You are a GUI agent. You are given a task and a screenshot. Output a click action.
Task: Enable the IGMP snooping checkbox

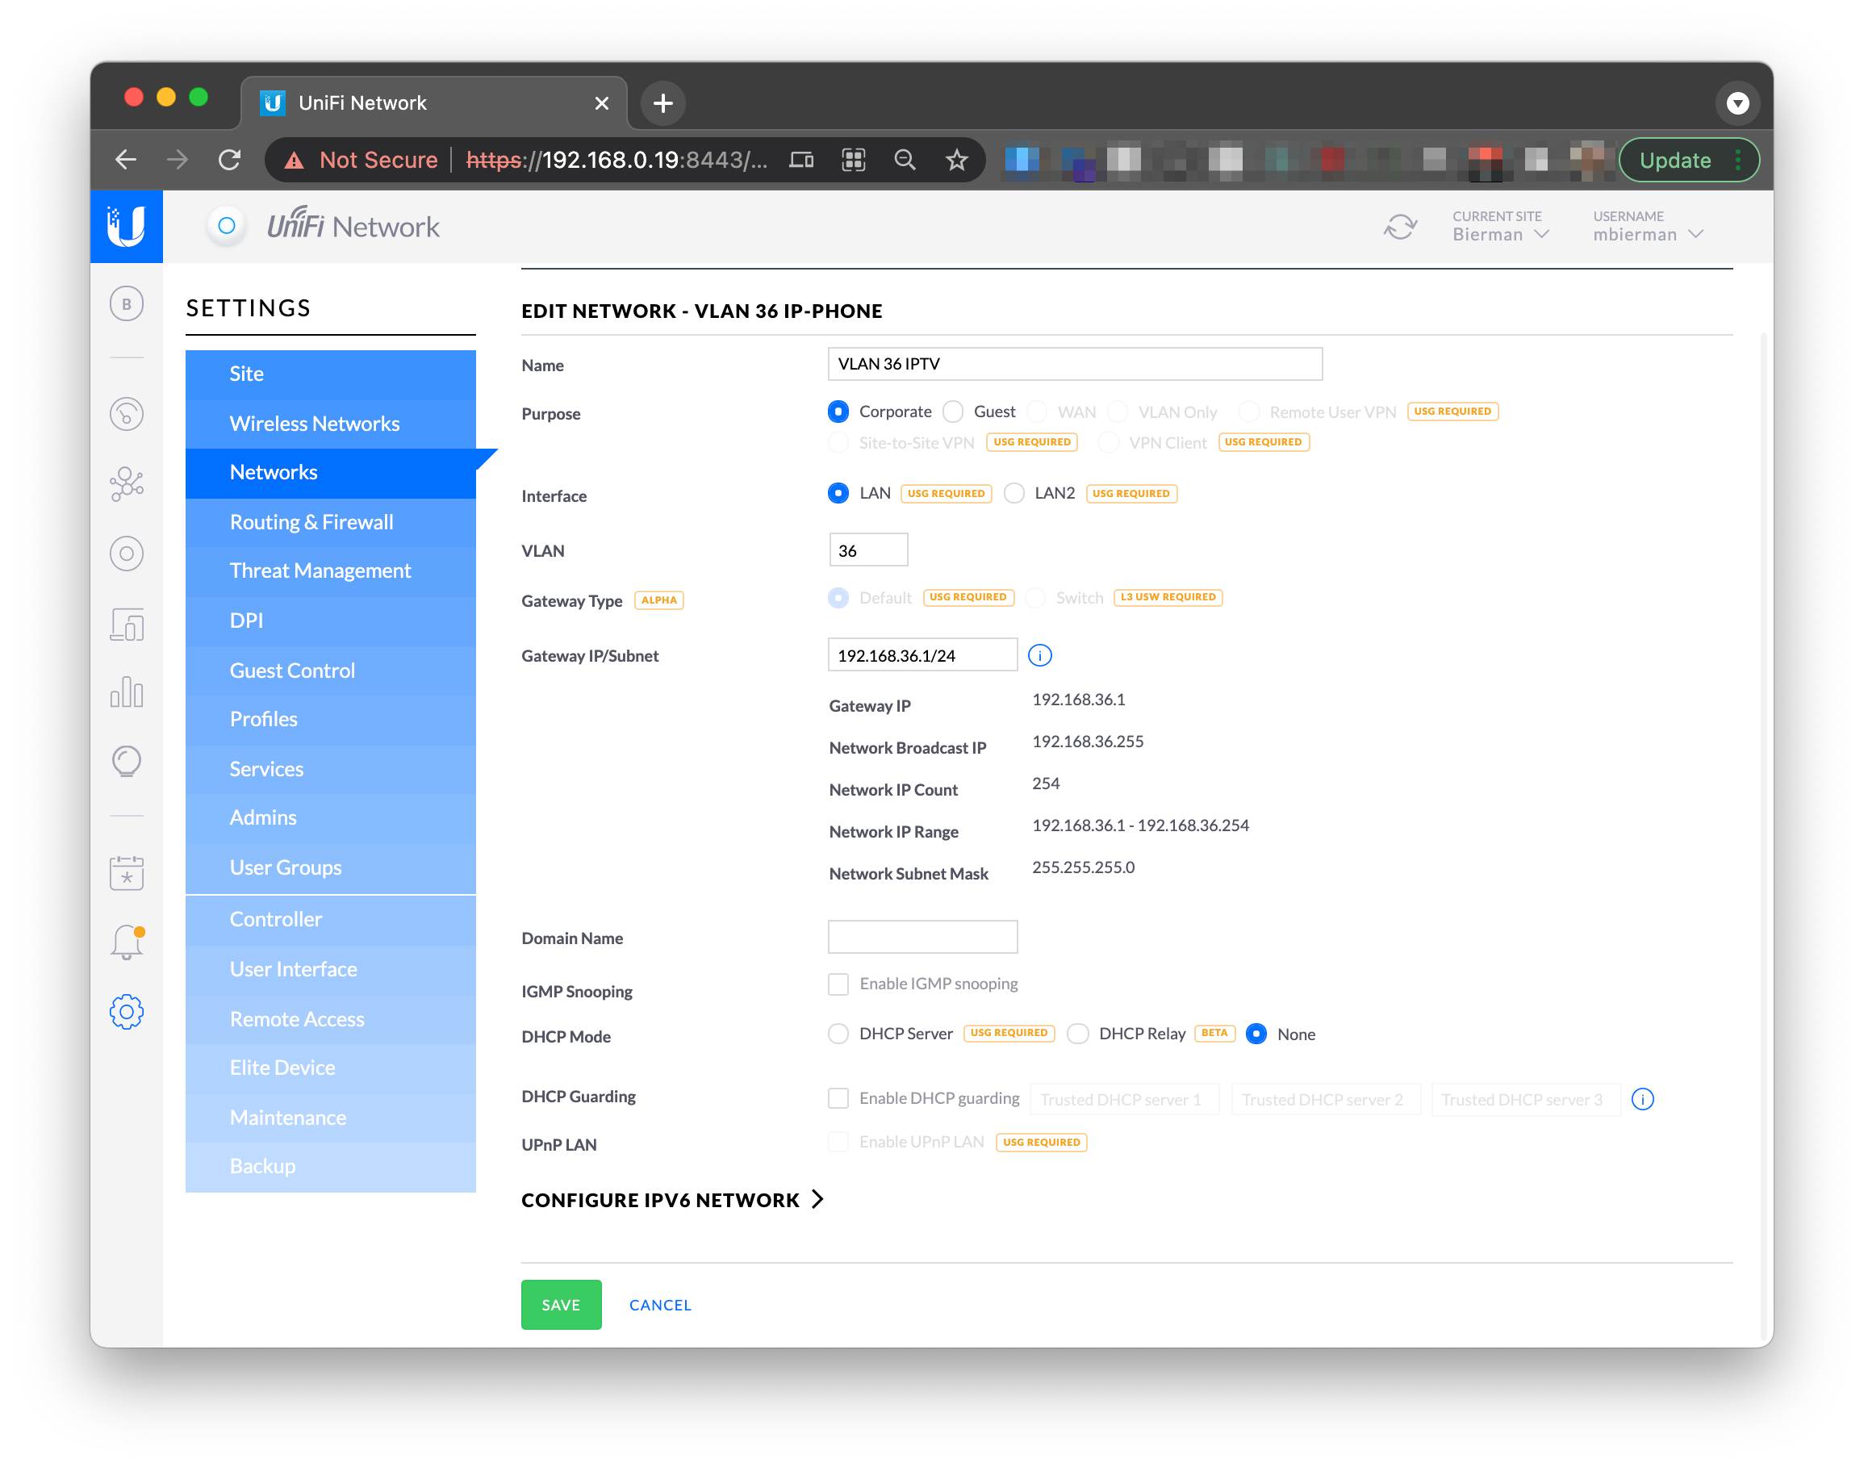pyautogui.click(x=838, y=984)
